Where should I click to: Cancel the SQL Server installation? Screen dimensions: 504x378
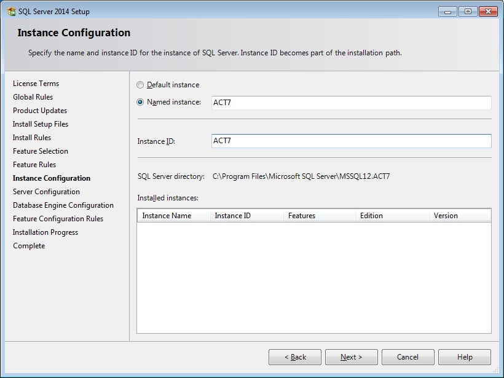point(408,356)
